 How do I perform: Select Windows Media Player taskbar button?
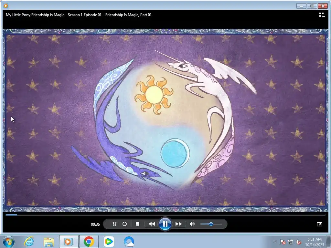pyautogui.click(x=69, y=242)
